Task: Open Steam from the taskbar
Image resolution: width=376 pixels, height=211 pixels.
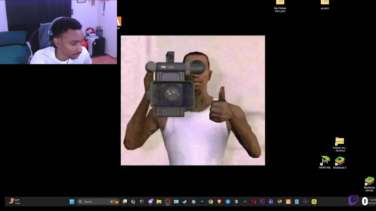Action: [184, 202]
